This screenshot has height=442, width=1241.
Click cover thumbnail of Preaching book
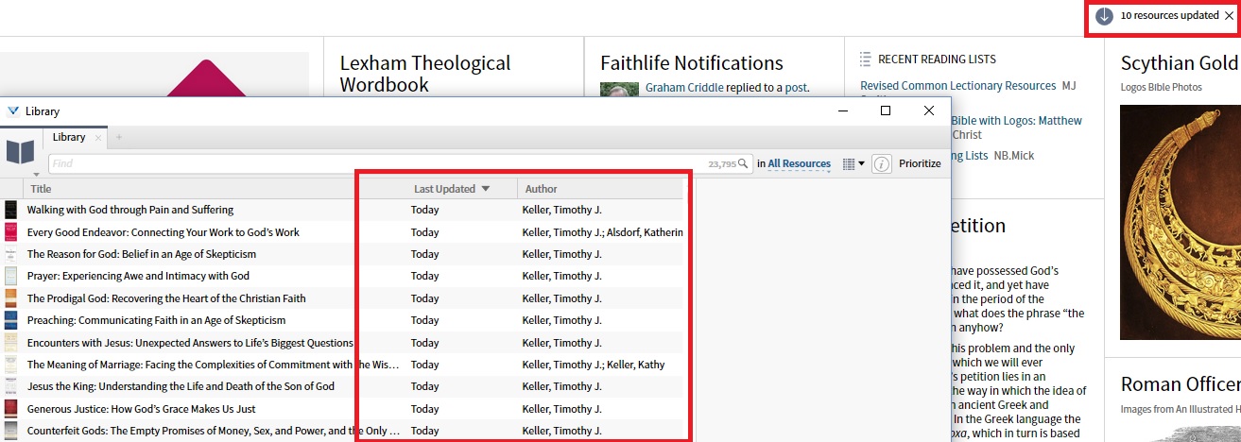pos(10,320)
